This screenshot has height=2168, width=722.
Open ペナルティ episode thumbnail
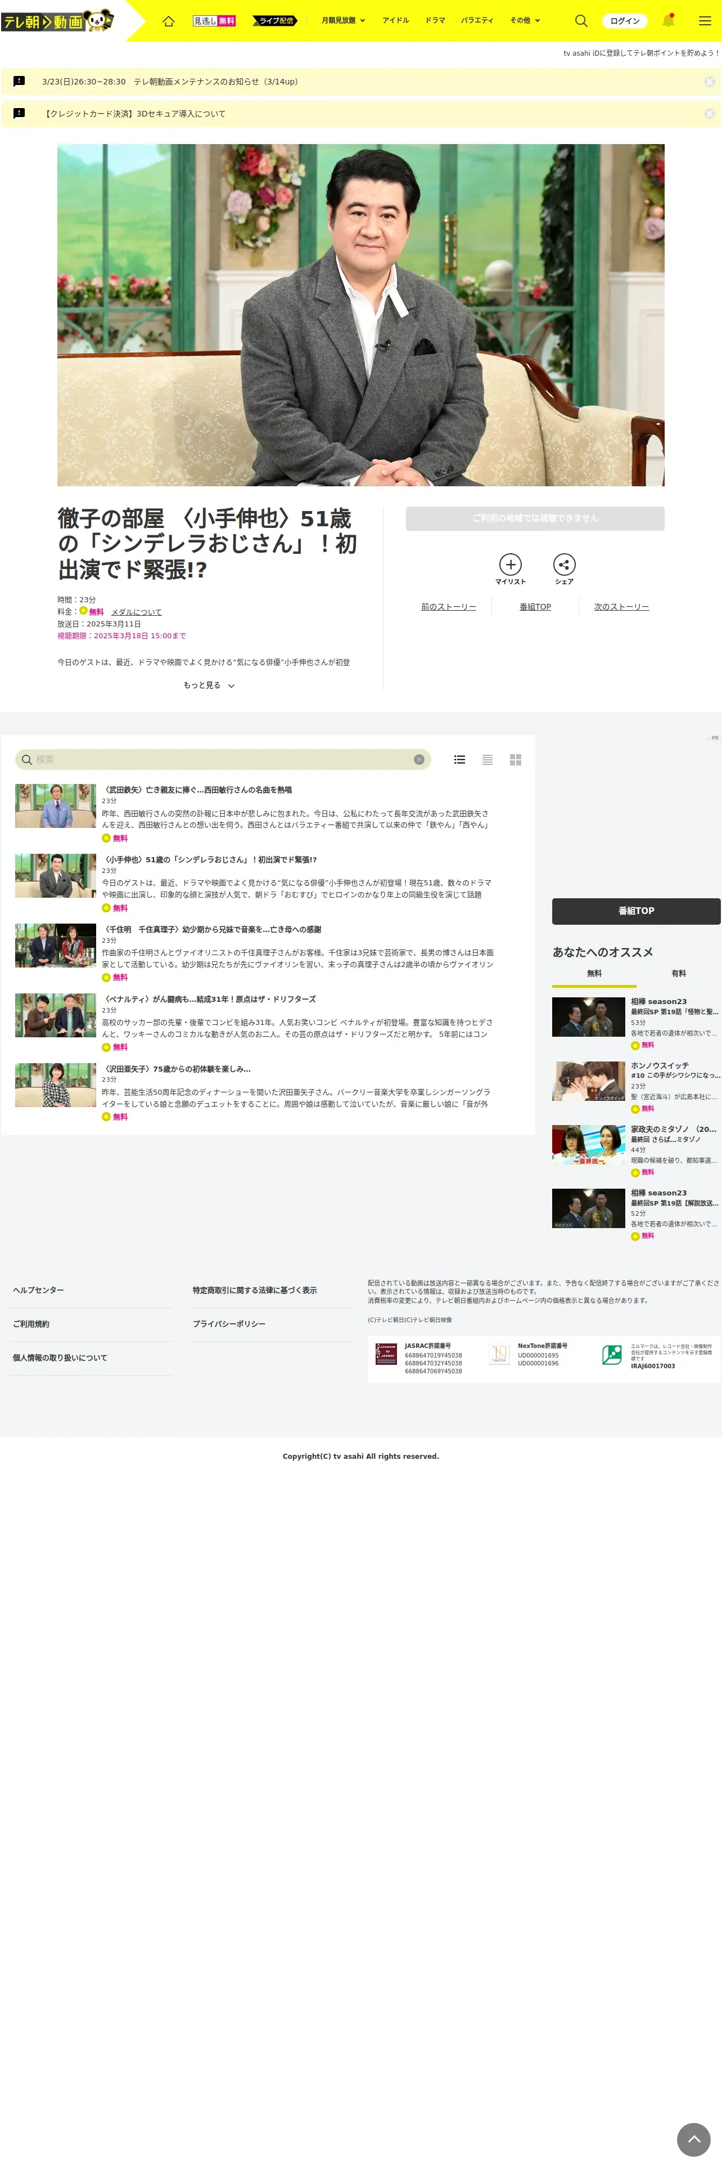tap(56, 1015)
